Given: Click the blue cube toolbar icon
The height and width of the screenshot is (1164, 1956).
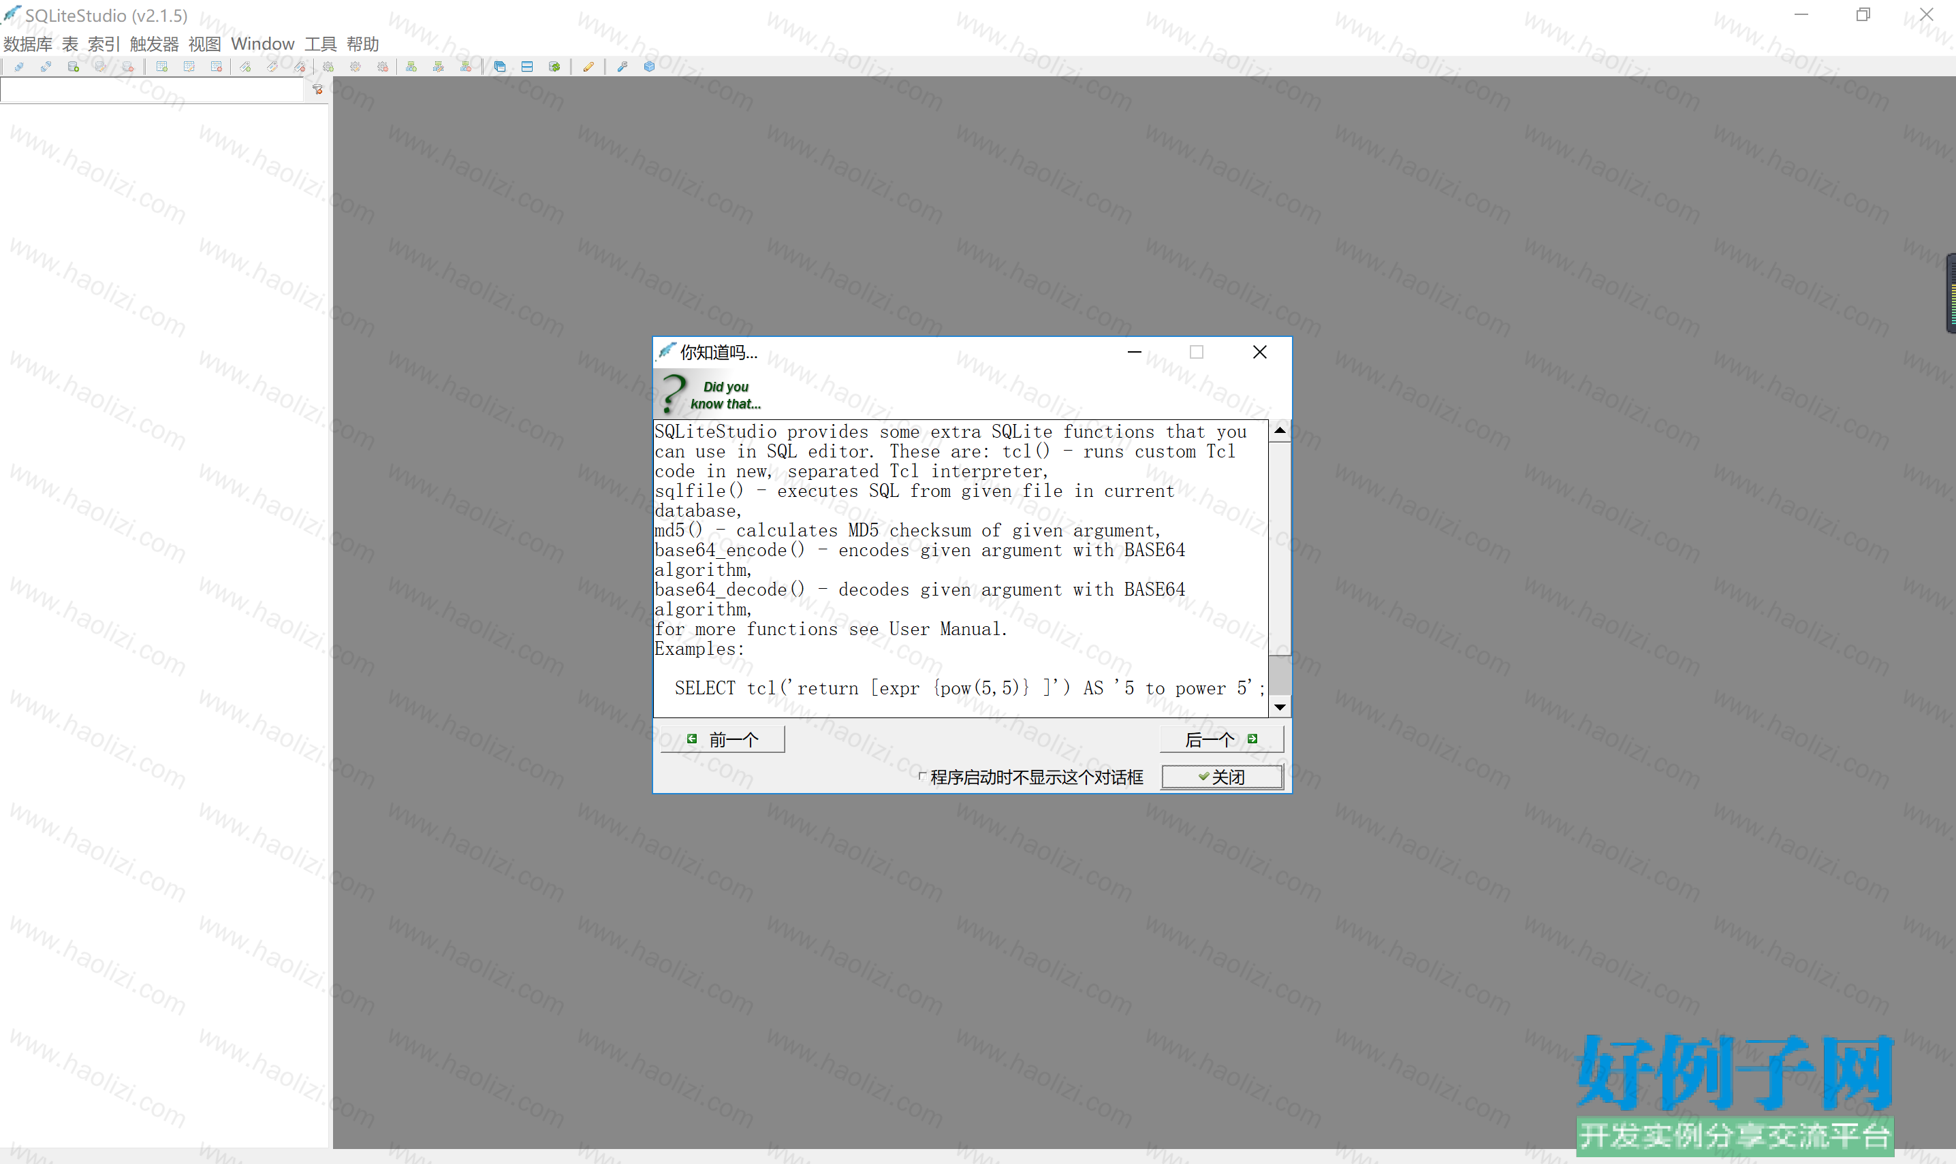Looking at the screenshot, I should [650, 67].
